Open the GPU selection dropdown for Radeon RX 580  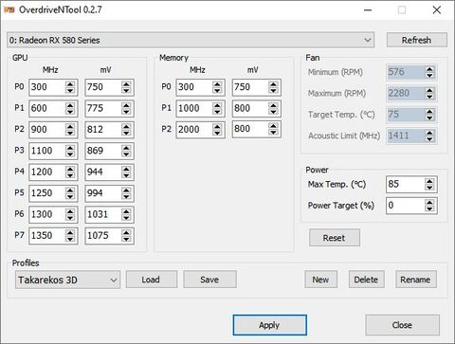coord(191,40)
